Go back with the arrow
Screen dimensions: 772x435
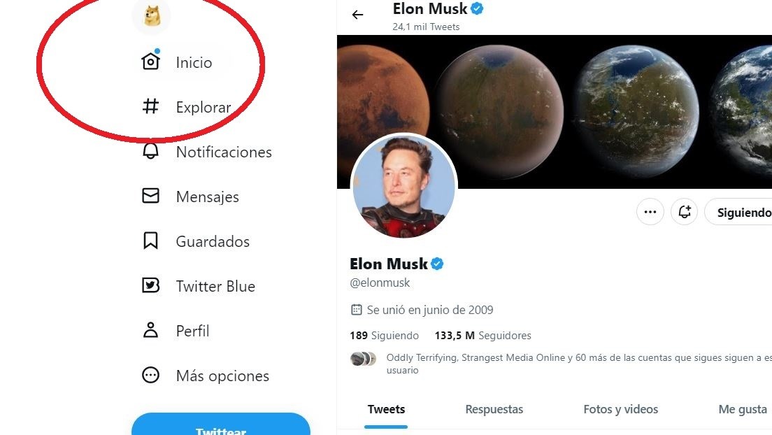pyautogui.click(x=358, y=15)
